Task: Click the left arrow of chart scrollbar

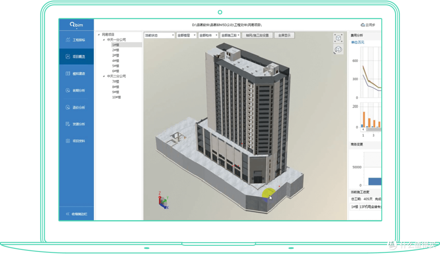Action: 363,129
